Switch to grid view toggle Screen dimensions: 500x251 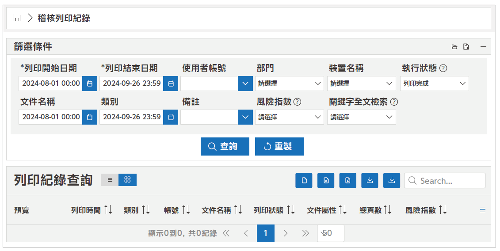[x=127, y=180]
